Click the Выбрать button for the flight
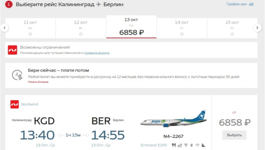265x150 pixels. [x=234, y=135]
